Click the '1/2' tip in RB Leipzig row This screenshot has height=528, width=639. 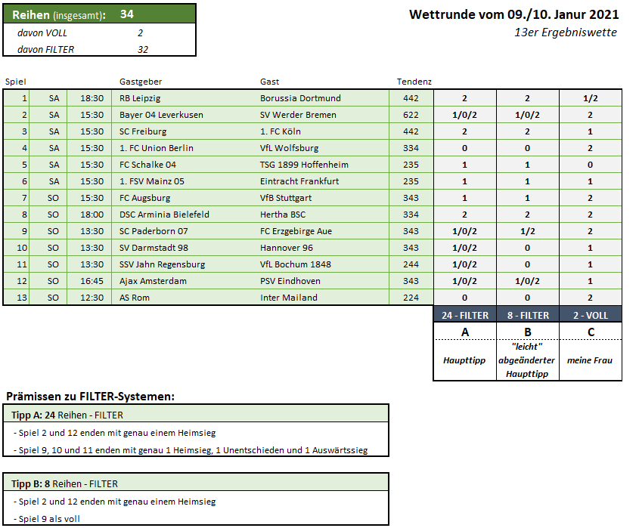pos(590,98)
